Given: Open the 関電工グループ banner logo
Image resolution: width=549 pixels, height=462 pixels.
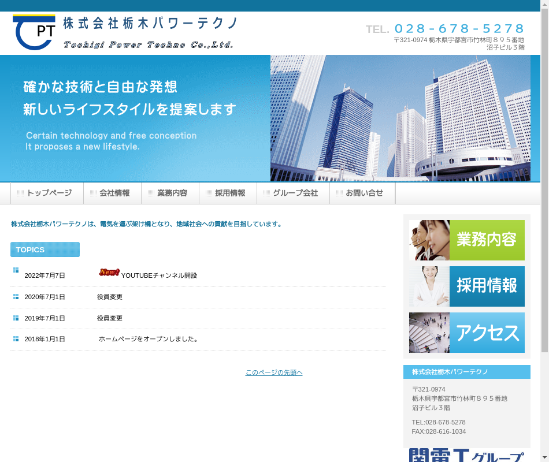Looking at the screenshot, I should [466, 455].
